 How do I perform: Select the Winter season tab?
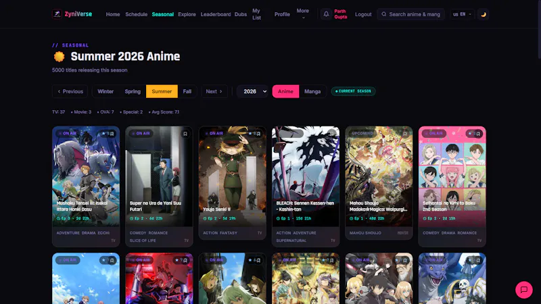105,91
